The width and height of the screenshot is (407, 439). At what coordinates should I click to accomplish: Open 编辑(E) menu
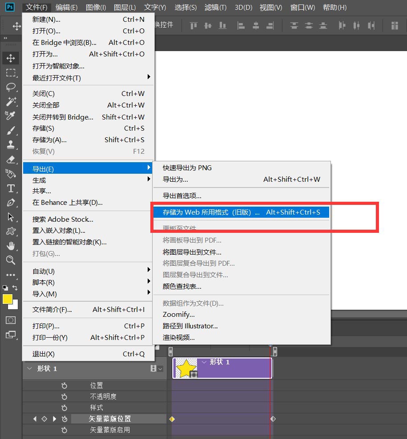(66, 7)
